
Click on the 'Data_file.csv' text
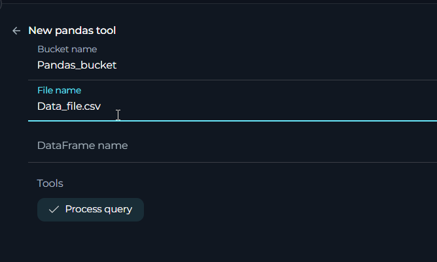tap(69, 106)
